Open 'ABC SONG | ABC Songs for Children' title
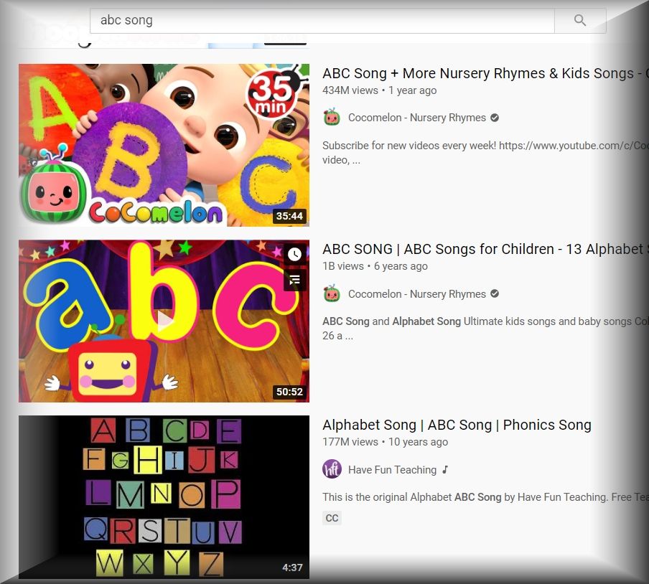The image size is (649, 584). pyautogui.click(x=485, y=249)
